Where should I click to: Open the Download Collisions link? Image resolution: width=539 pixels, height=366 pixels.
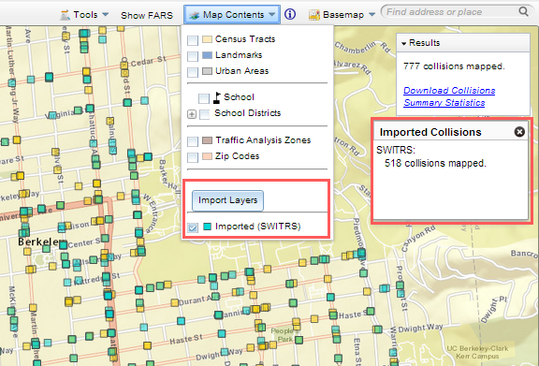[x=449, y=91]
